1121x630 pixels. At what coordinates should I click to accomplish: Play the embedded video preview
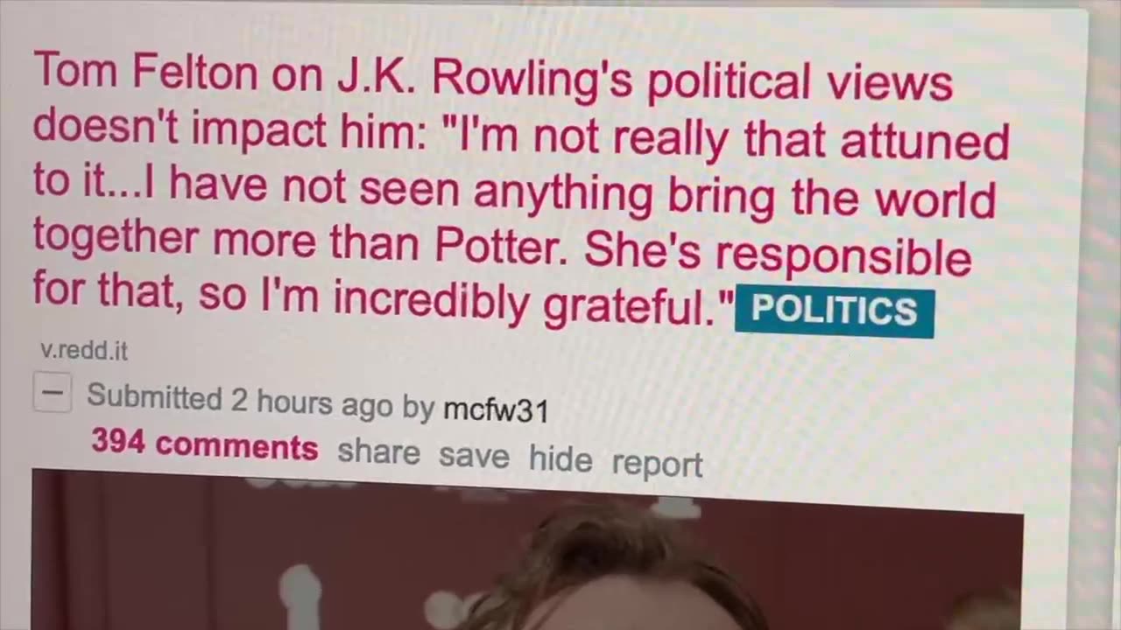(x=527, y=551)
